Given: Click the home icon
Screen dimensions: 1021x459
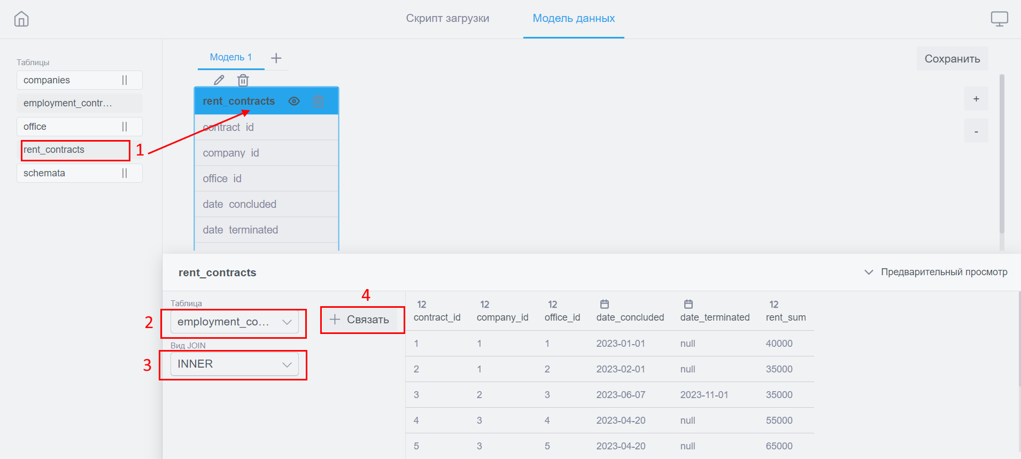Looking at the screenshot, I should pos(21,19).
